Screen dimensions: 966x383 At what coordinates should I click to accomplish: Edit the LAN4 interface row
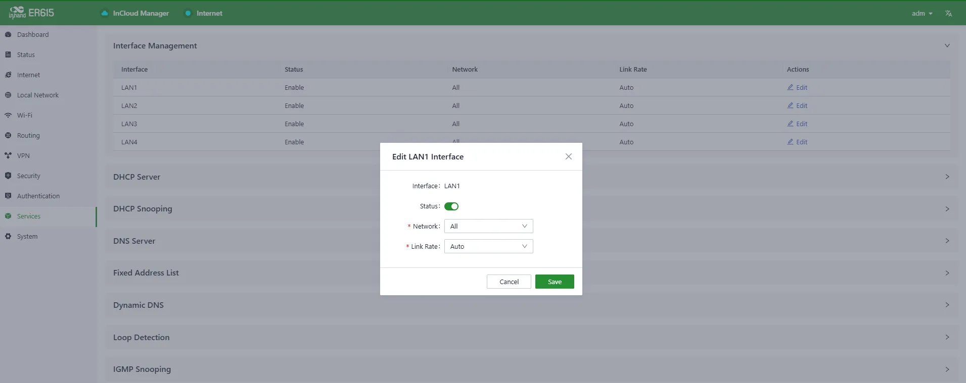tap(797, 142)
